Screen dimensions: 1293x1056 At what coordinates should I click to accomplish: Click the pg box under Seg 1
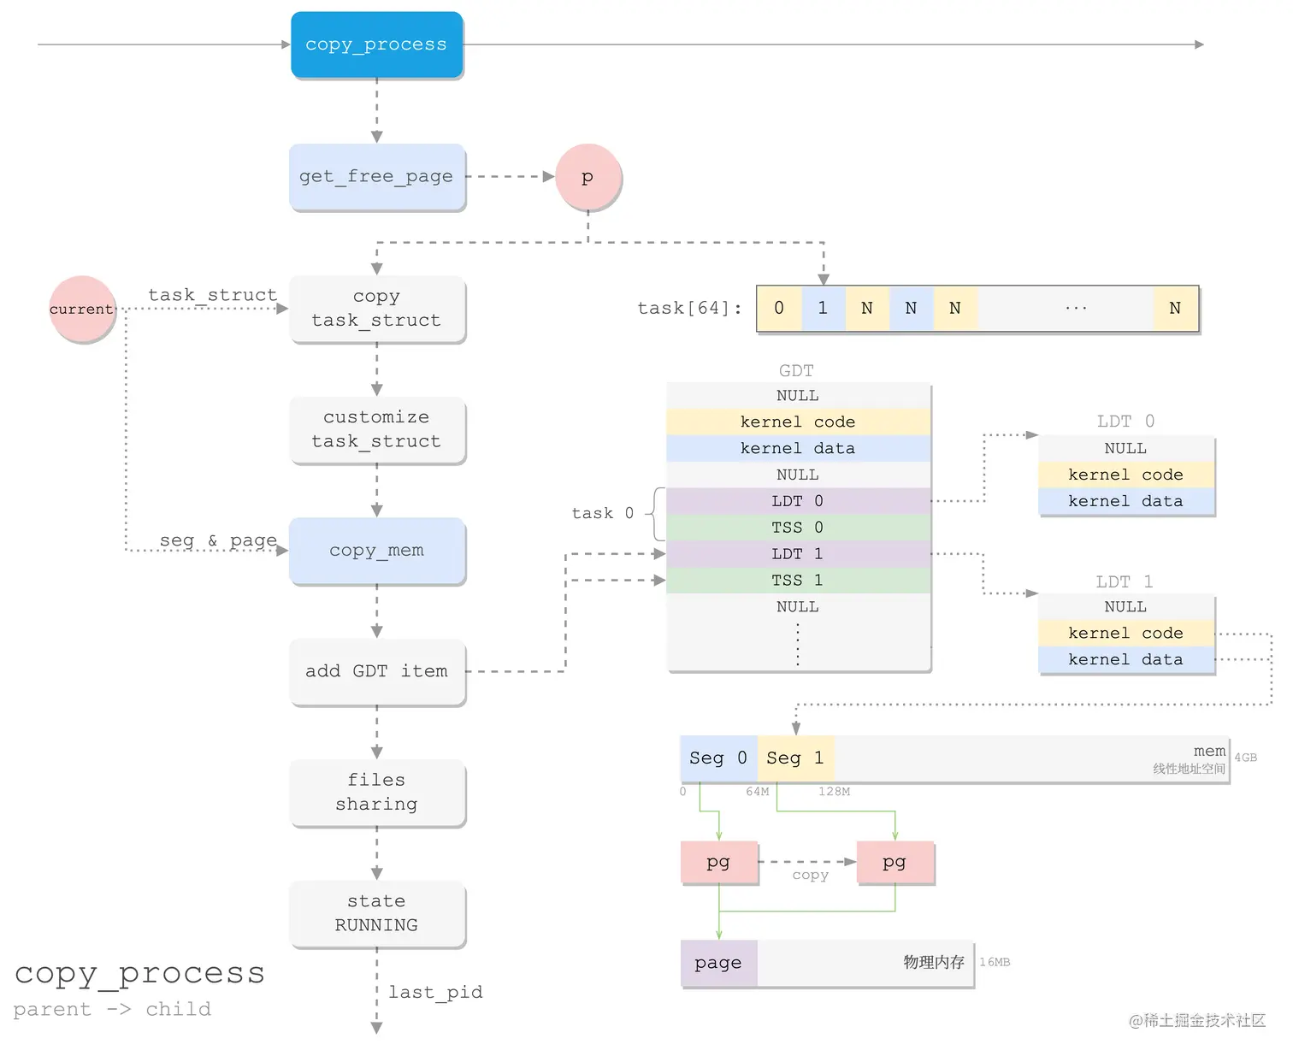[x=895, y=863]
